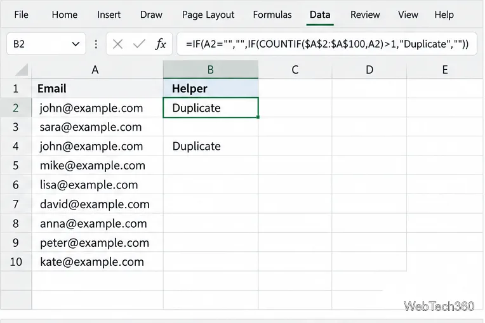Viewport: 485px width, 323px height.
Task: Select the mike@example.com cell
Action: point(97,166)
